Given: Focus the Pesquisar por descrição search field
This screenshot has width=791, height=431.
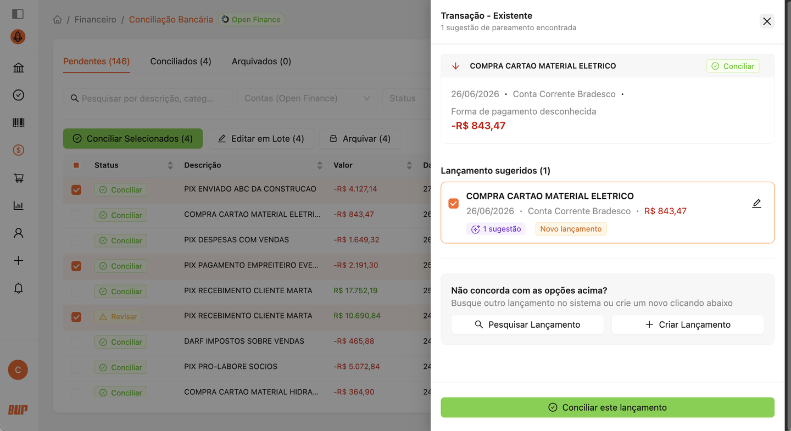Looking at the screenshot, I should [148, 98].
